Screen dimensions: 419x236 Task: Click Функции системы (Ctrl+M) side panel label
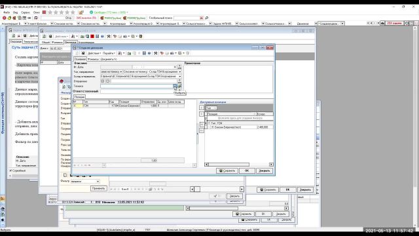click(x=3, y=113)
